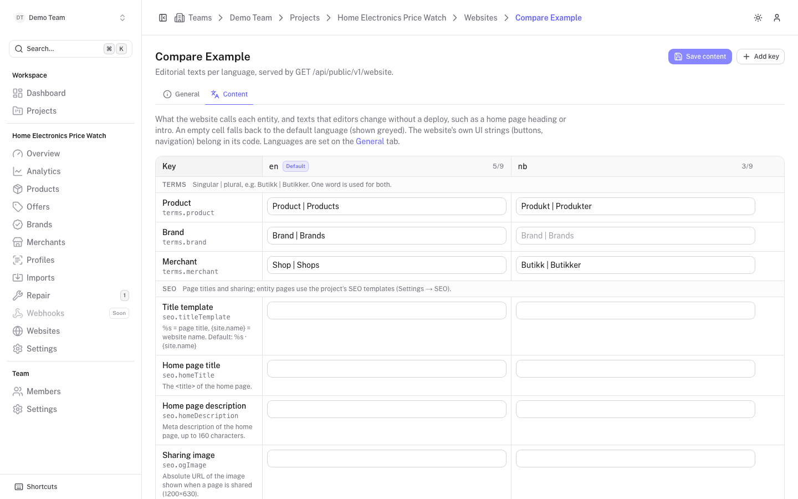Open Websites in the sidebar
The image size is (798, 499).
[x=70, y=331]
